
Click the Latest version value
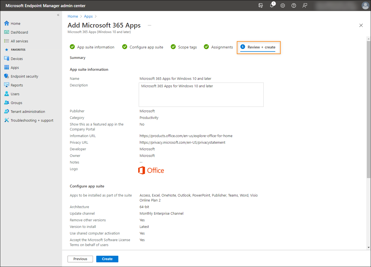point(144,227)
